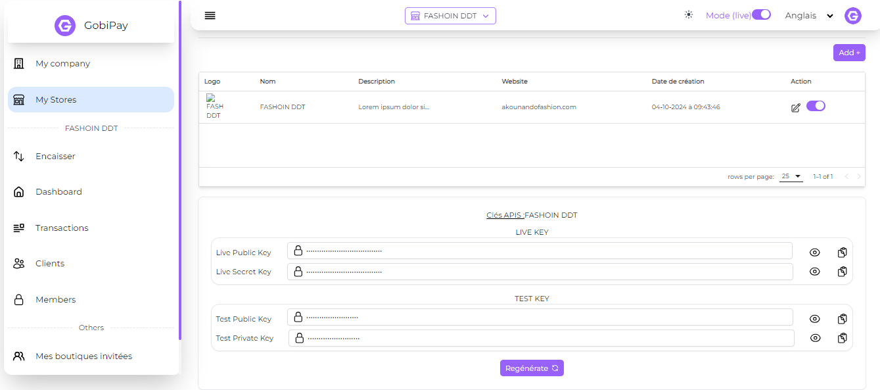880x390 pixels.
Task: Open Members in sidebar
Action: [91, 300]
